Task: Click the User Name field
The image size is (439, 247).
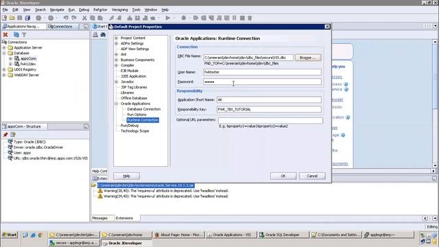Action: [262, 72]
